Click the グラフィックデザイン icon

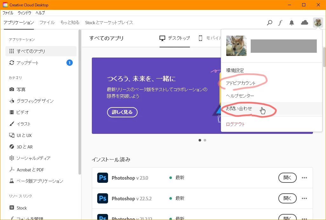(12, 101)
